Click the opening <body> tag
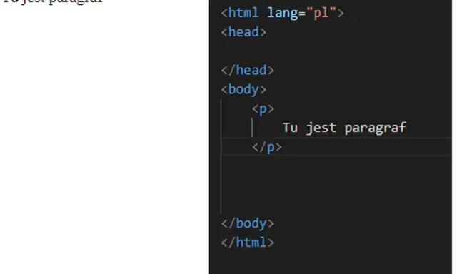This screenshot has height=274, width=457. [x=243, y=89]
